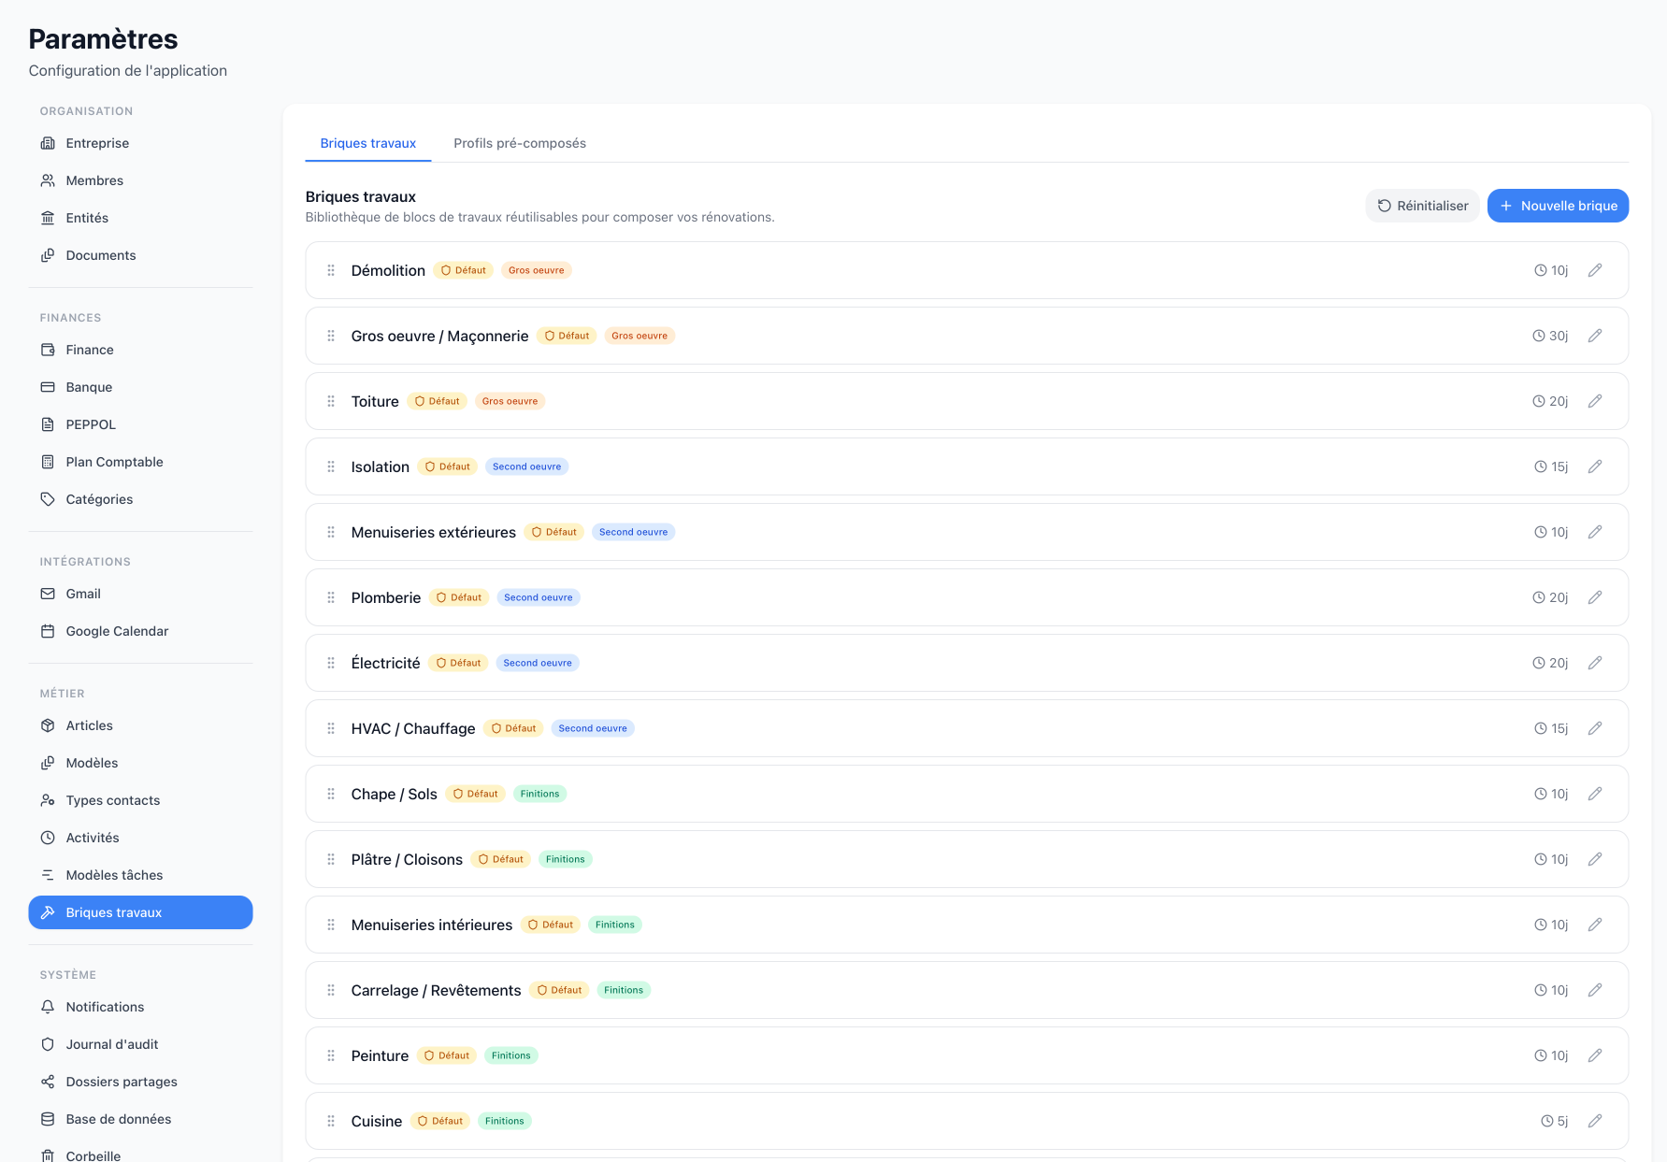Open Entreprise settings in sidebar

click(140, 143)
